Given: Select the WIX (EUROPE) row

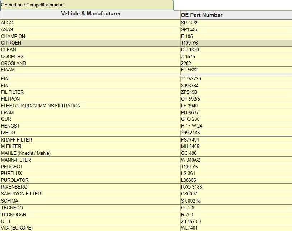Looking at the screenshot, I should point(146,228).
